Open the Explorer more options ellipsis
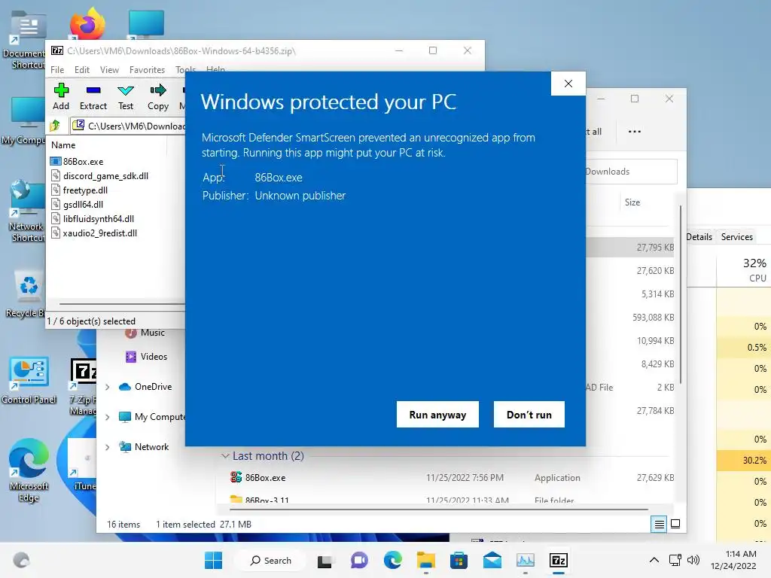The width and height of the screenshot is (771, 578). 634,131
